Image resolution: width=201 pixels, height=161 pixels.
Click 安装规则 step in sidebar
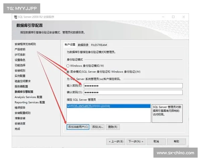click(x=20, y=71)
